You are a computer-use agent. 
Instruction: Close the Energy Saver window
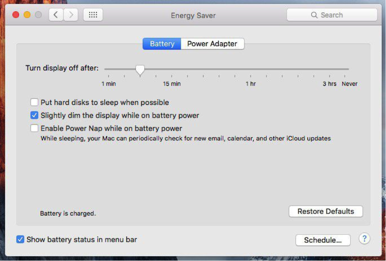point(16,15)
